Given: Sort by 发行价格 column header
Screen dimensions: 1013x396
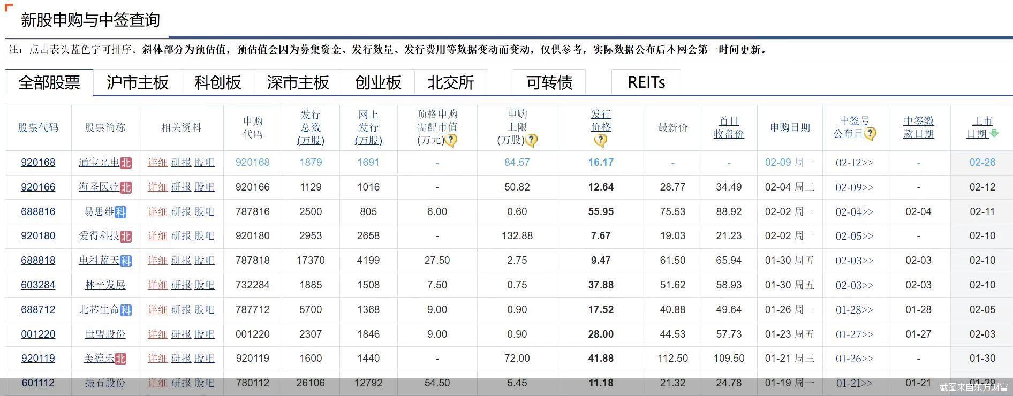Looking at the screenshot, I should point(601,120).
